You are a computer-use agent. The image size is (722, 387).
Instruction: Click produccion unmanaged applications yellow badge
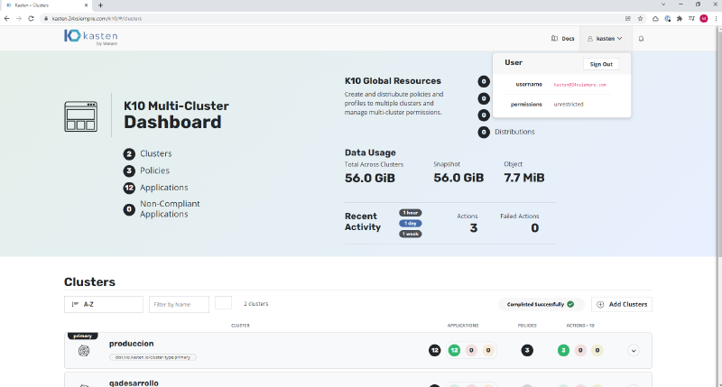488,351
